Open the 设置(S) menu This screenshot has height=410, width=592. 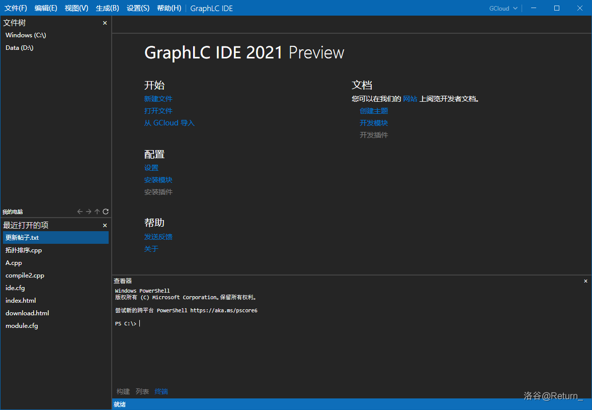138,9
